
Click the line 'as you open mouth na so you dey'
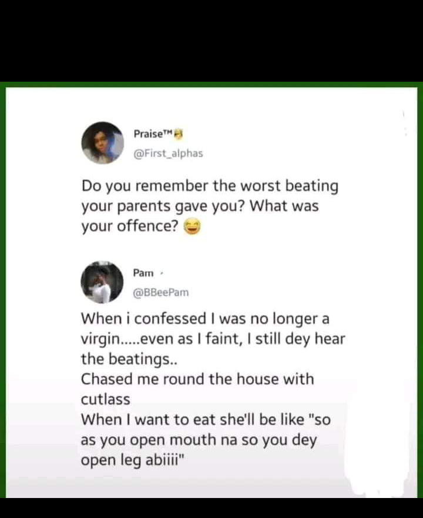[x=199, y=440]
